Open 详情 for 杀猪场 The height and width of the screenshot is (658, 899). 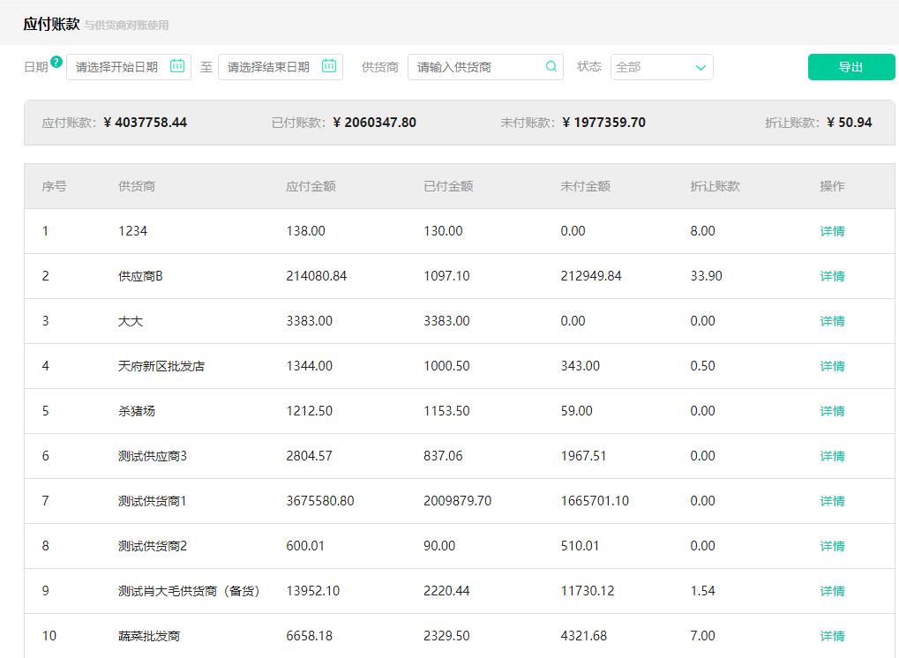coord(830,410)
